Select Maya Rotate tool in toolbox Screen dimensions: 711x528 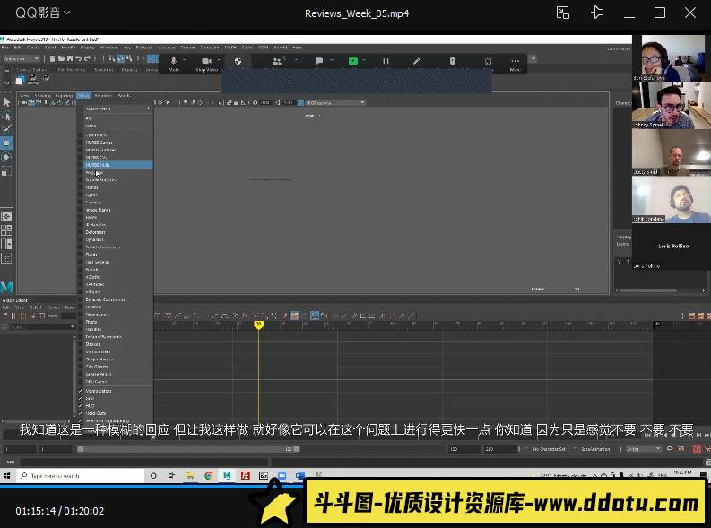pyautogui.click(x=7, y=157)
